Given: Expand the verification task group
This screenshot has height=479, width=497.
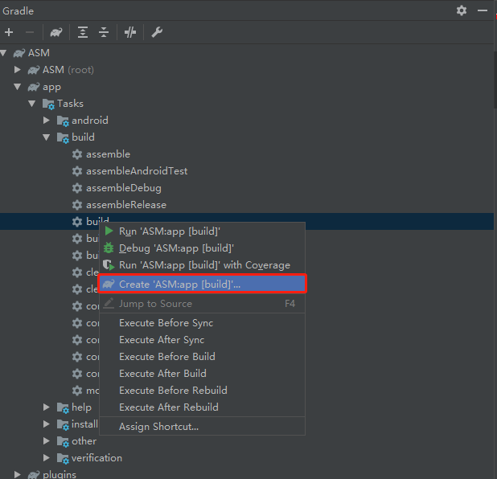Looking at the screenshot, I should pyautogui.click(x=47, y=458).
